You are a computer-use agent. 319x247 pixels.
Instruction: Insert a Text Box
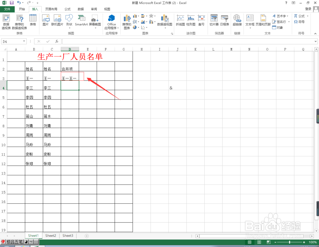click(250, 21)
